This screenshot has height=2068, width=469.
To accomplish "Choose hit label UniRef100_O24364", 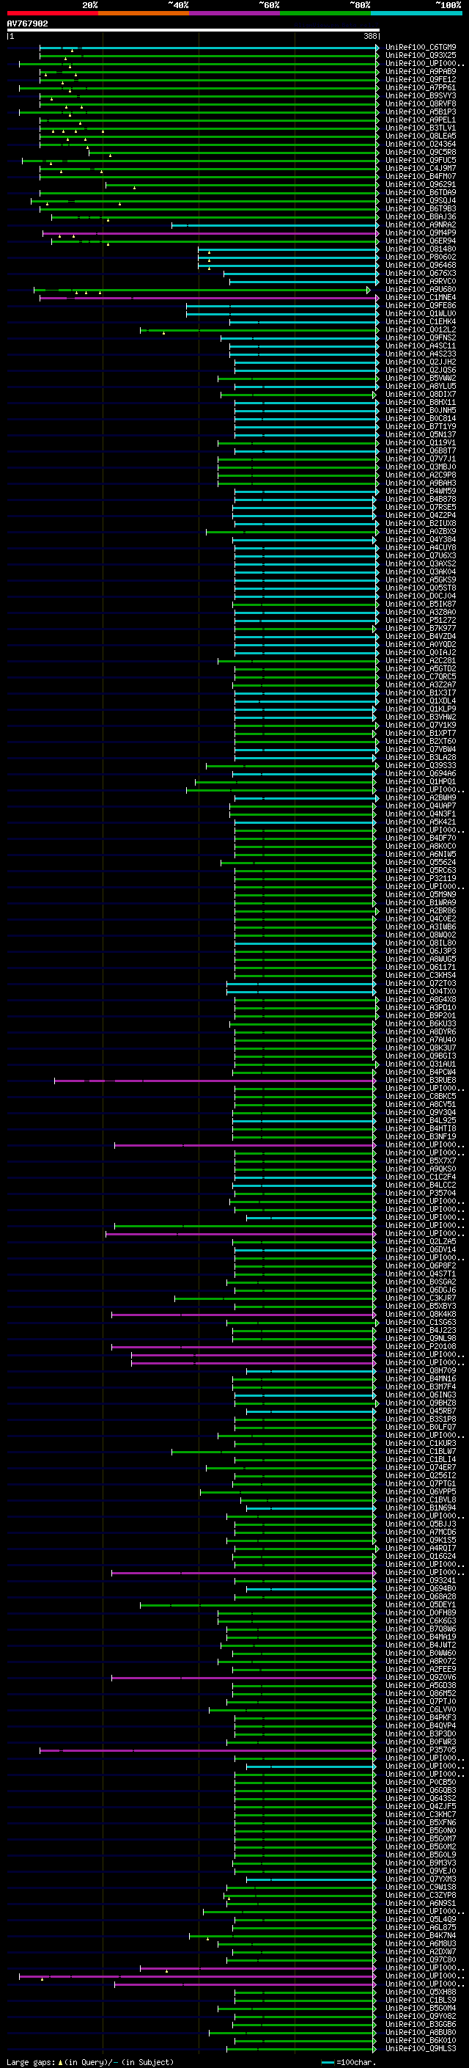I will click(x=421, y=144).
